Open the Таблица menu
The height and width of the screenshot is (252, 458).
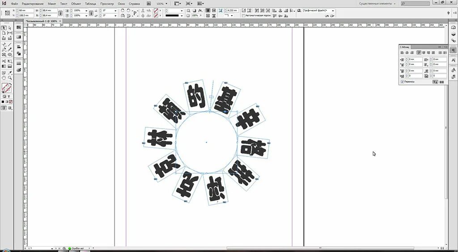click(90, 4)
